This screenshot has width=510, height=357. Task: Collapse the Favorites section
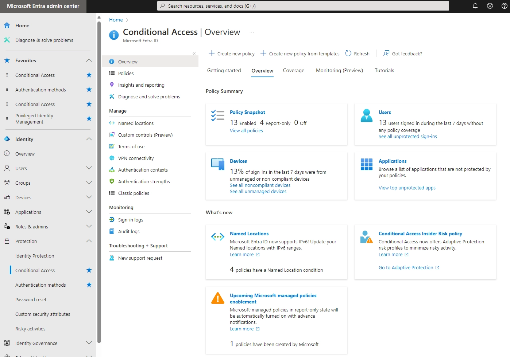pos(89,60)
